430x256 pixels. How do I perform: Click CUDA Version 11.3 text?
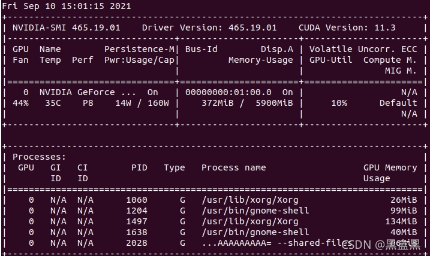347,28
